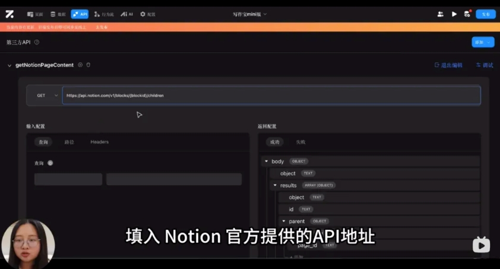Click the Zion logo icon
This screenshot has height=269, width=500.
10,14
